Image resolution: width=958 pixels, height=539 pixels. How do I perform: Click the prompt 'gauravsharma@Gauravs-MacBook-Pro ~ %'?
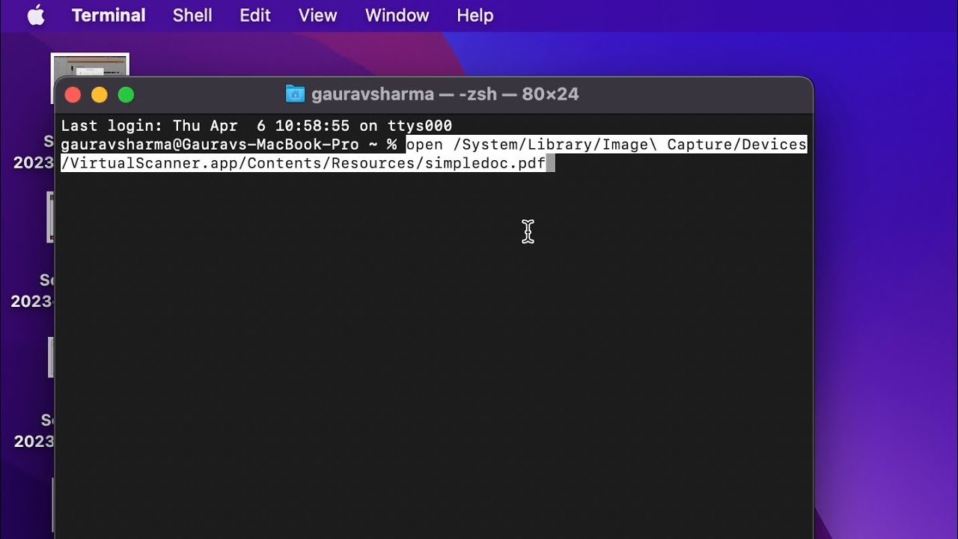[x=229, y=144]
